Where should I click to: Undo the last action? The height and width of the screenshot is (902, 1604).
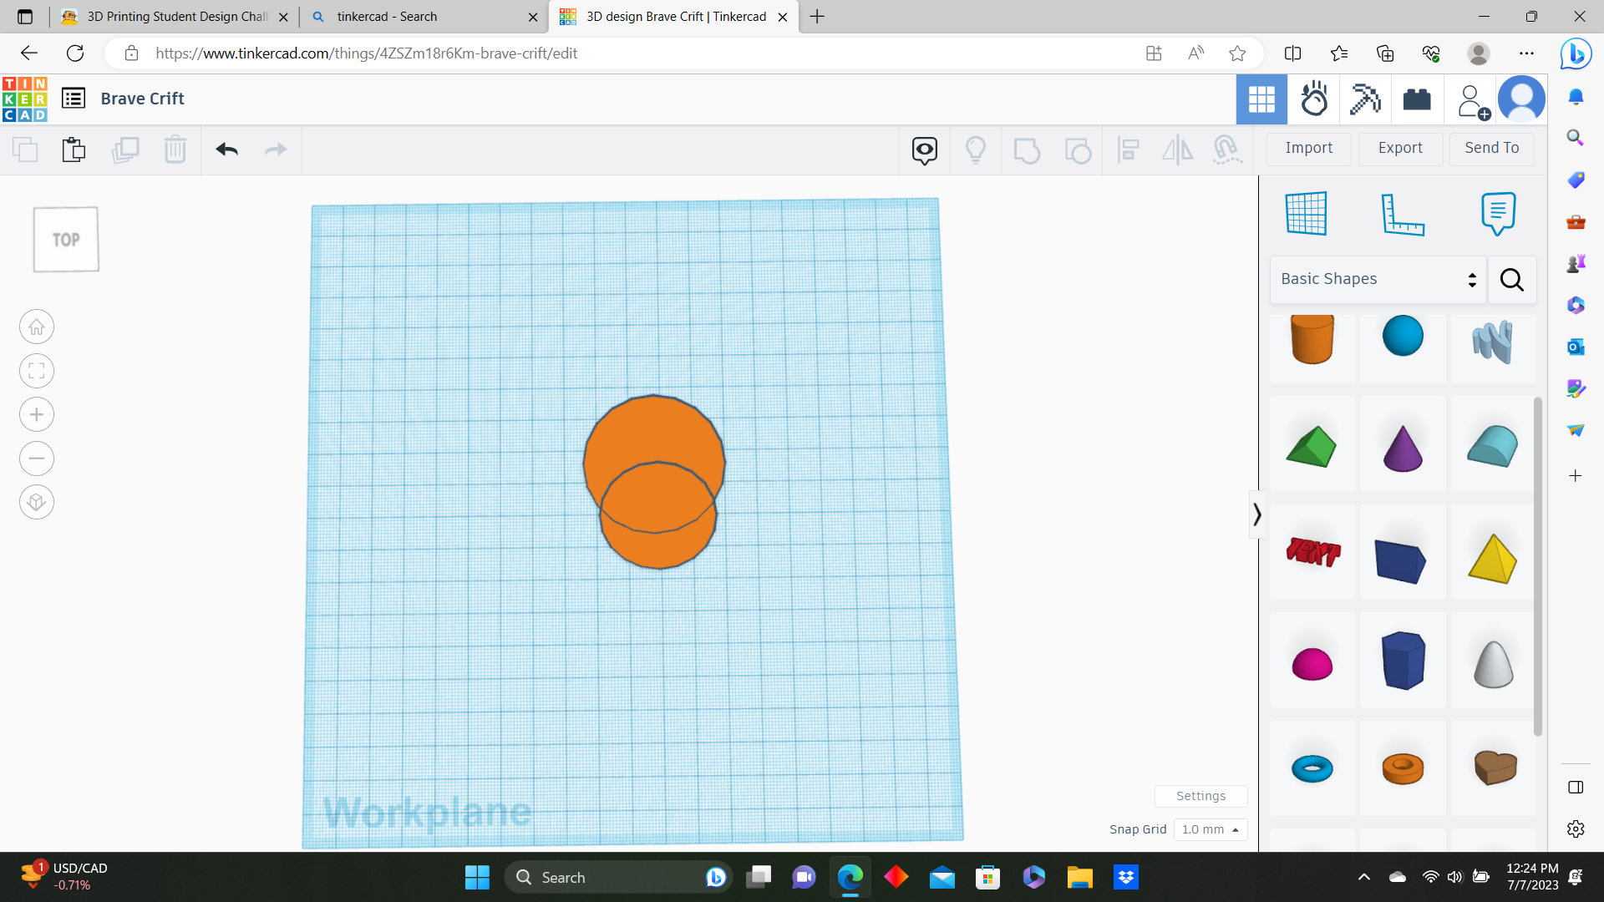(226, 149)
